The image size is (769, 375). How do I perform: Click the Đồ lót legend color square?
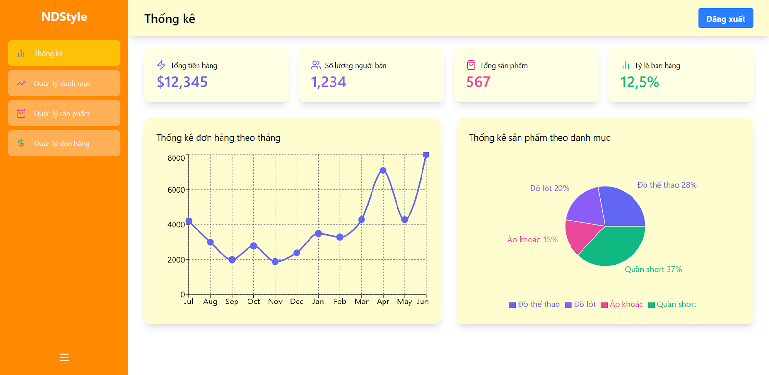(x=569, y=305)
